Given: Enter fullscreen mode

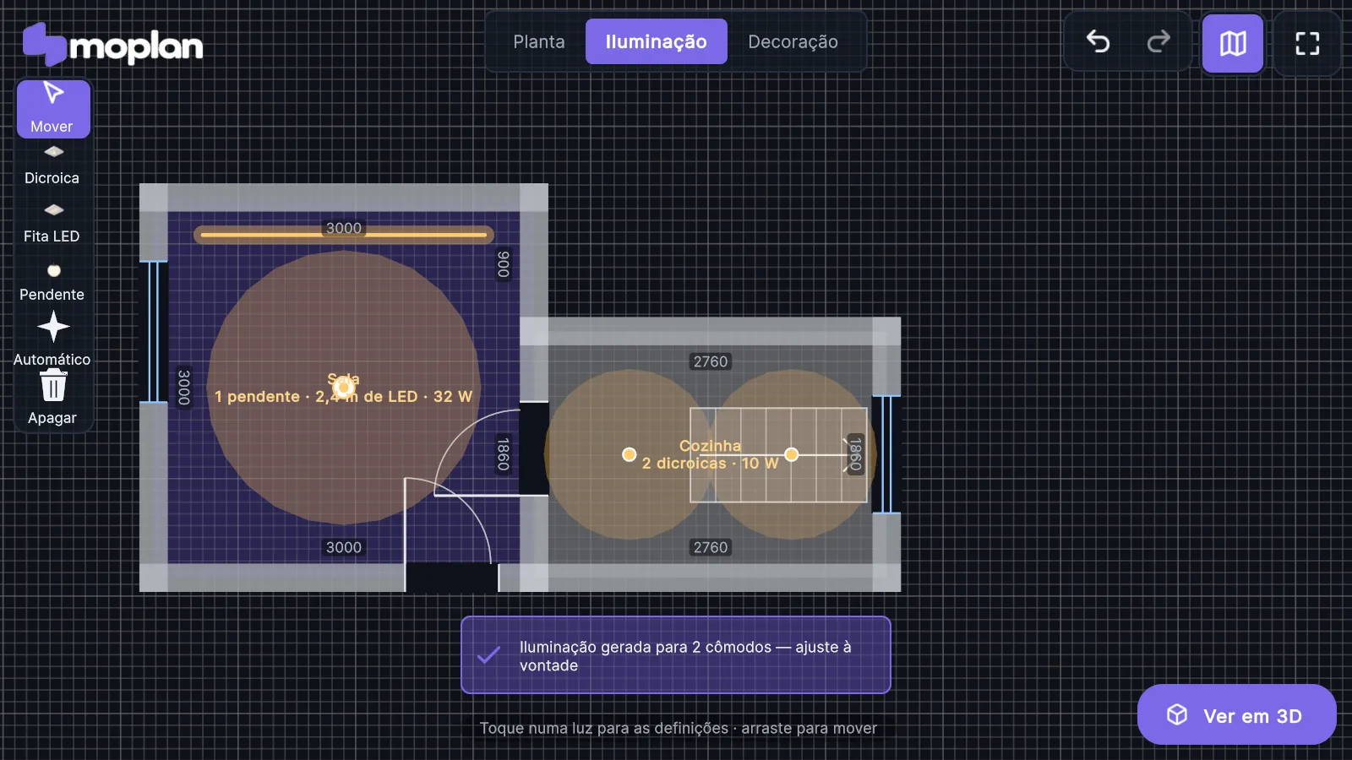Looking at the screenshot, I should click(1307, 43).
